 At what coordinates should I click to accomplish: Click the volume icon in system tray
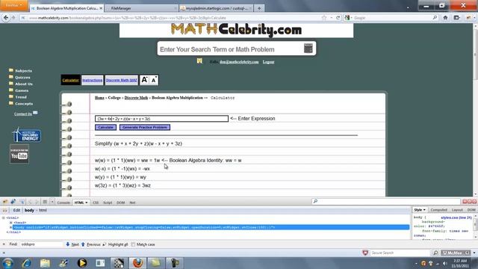(x=444, y=263)
